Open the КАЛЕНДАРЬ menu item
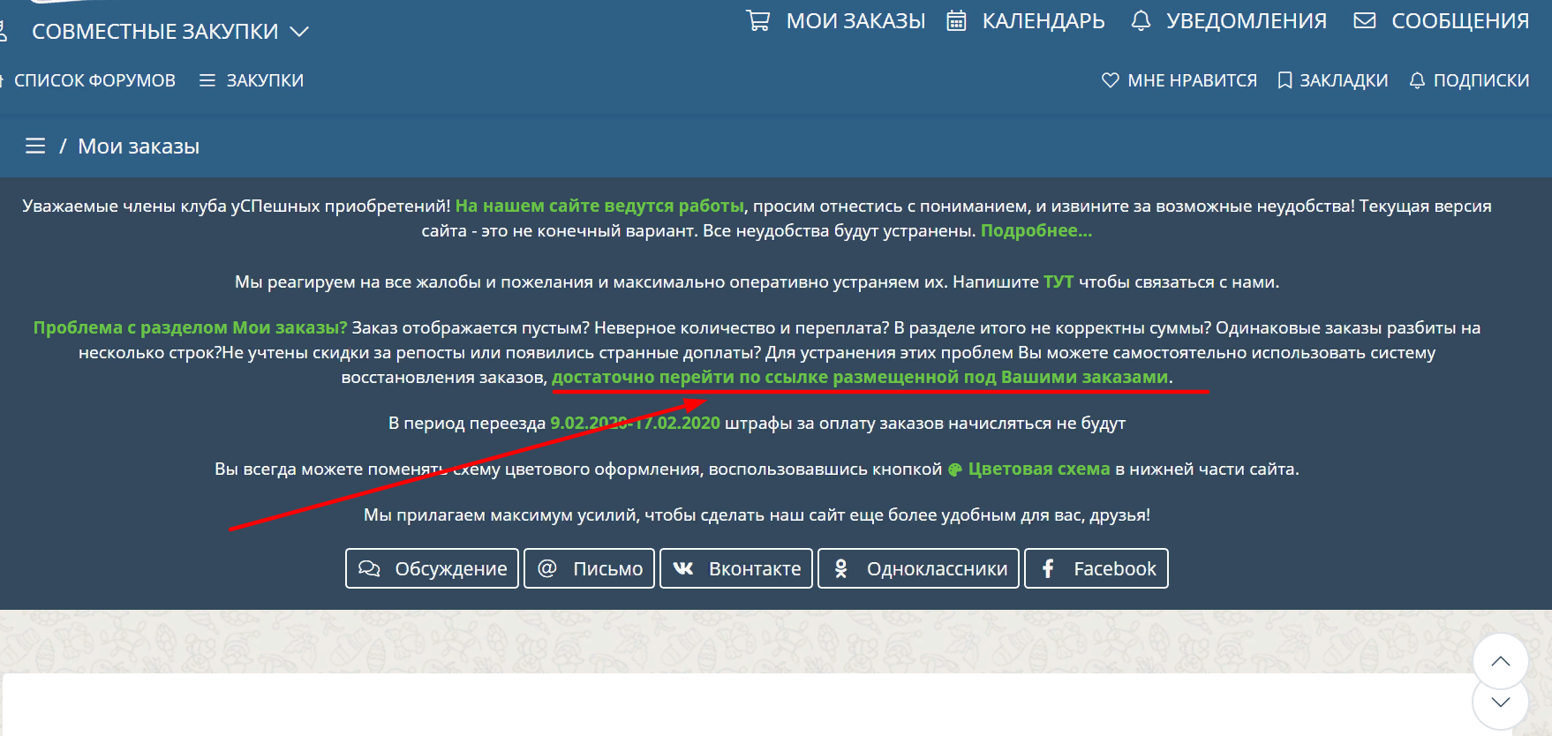 [x=1043, y=20]
